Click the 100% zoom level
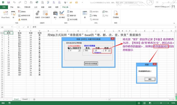This screenshot has width=177, height=105. 173,103
